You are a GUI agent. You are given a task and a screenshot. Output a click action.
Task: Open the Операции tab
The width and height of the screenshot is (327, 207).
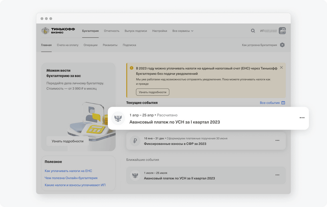coord(91,45)
